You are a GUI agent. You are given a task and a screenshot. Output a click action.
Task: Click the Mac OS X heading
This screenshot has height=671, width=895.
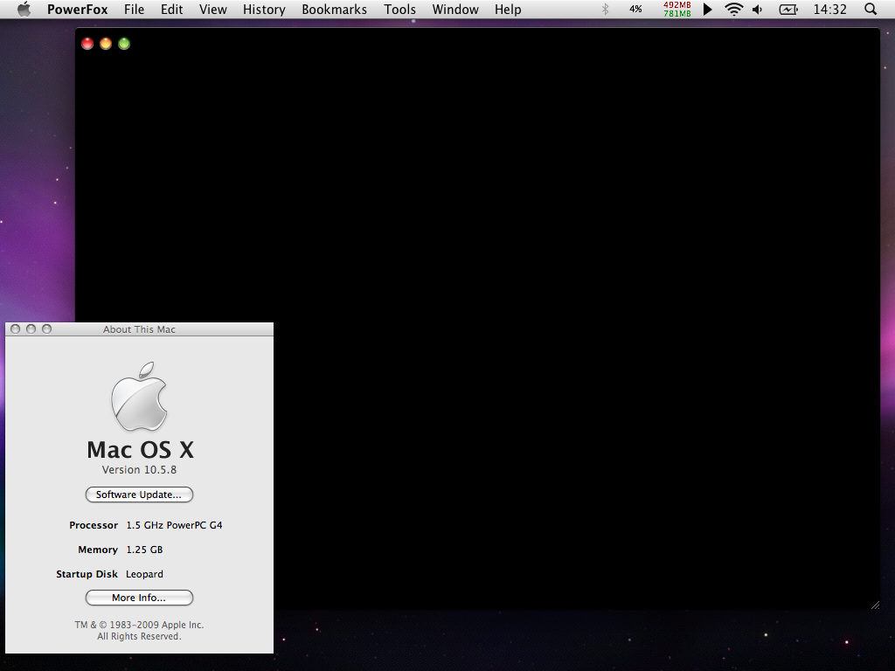140,450
